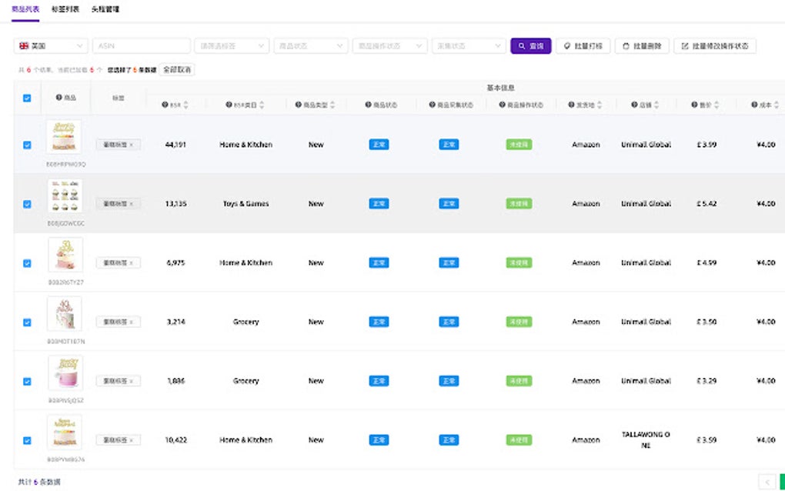Screen dimensions: 785x491
Task: Click the search magnifier icon in the purple button
Action: (x=522, y=46)
